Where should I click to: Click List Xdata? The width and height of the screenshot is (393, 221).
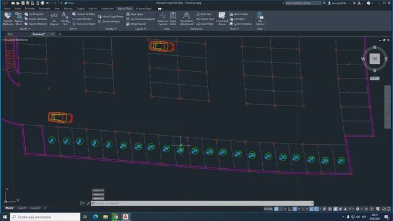pos(237,19)
